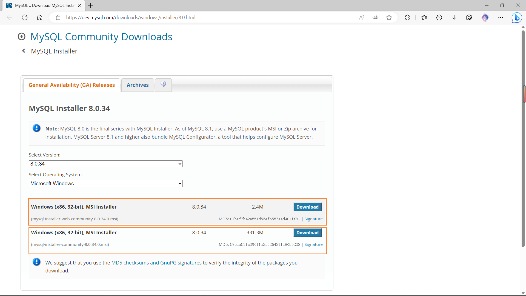Open the downloads arrow icon in toolbar
Screen dimensions: 526x296
click(x=454, y=18)
